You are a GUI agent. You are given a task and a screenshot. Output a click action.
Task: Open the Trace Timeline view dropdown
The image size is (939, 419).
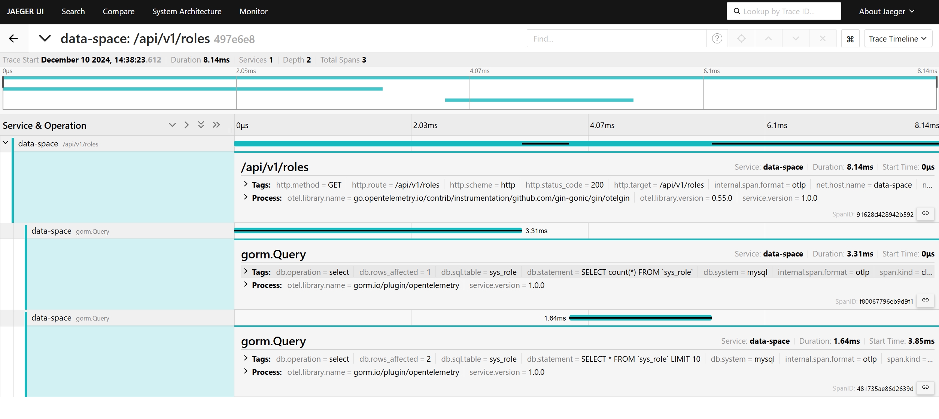pyautogui.click(x=897, y=39)
